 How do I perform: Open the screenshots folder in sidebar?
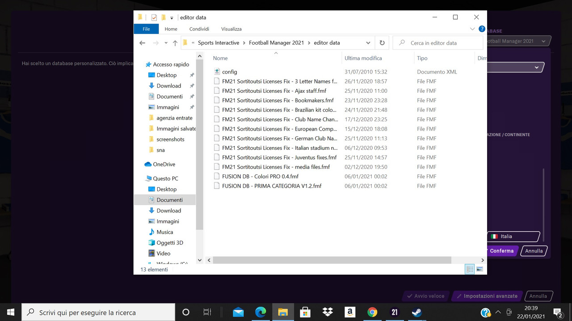pos(170,140)
